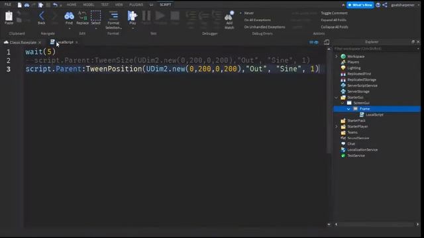Open the Play mode dropdown arrow
Image resolution: width=424 pixels, height=238 pixels.
pyautogui.click(x=132, y=28)
